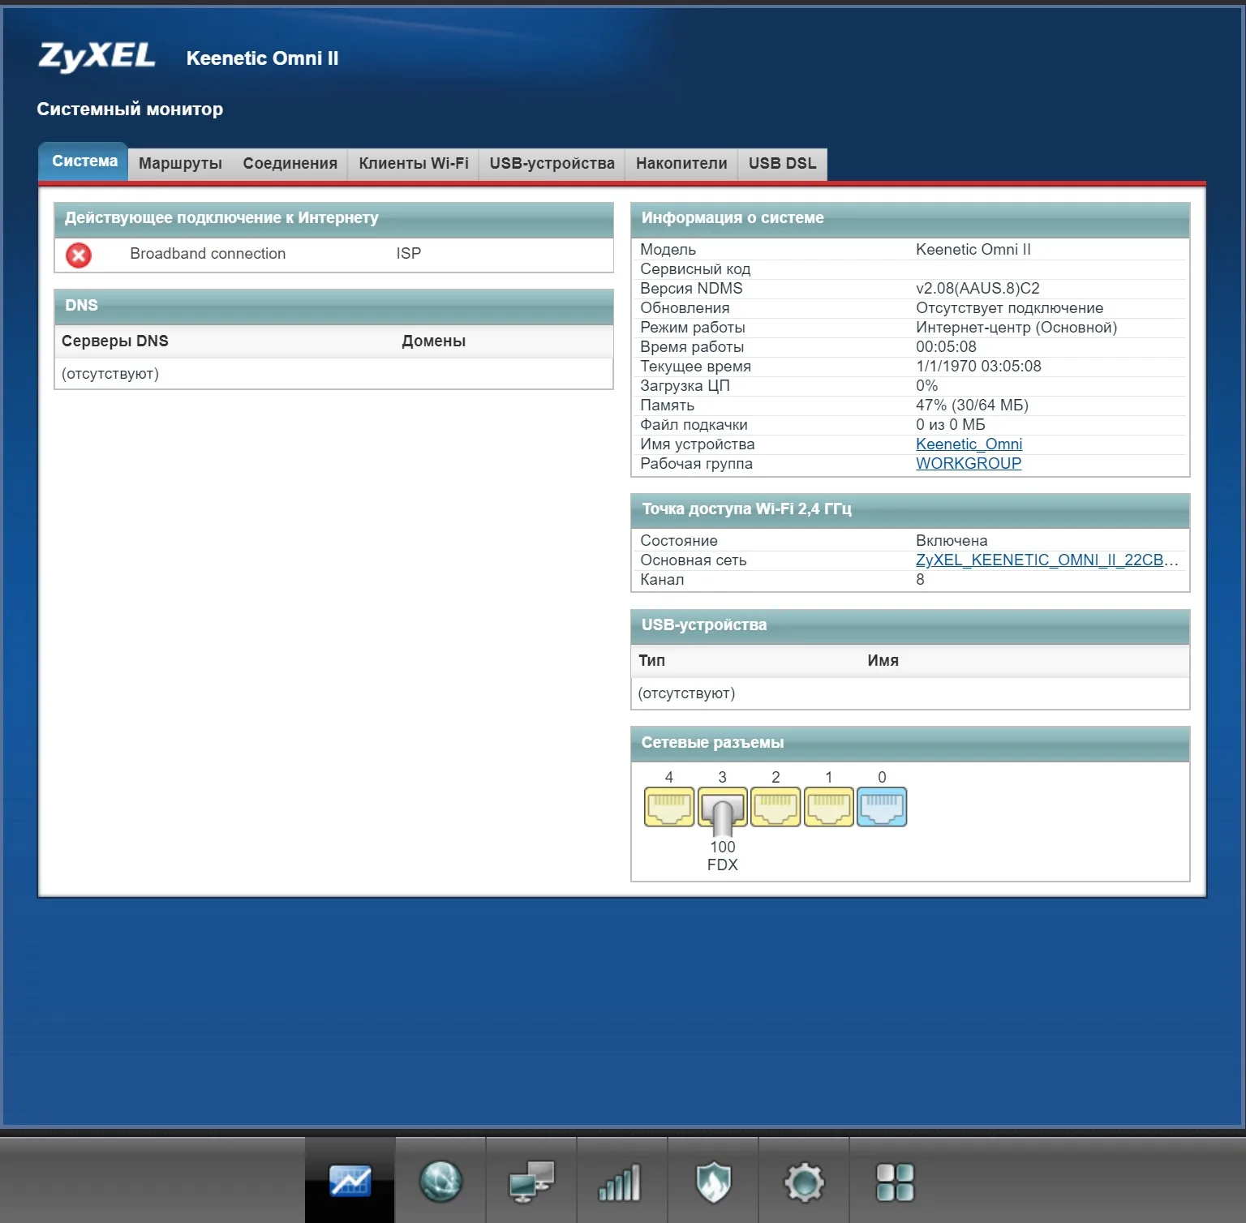Open the Home network computers icon
1246x1223 pixels.
(x=531, y=1182)
